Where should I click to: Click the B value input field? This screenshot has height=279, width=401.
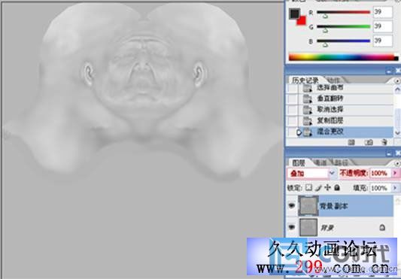coord(383,41)
